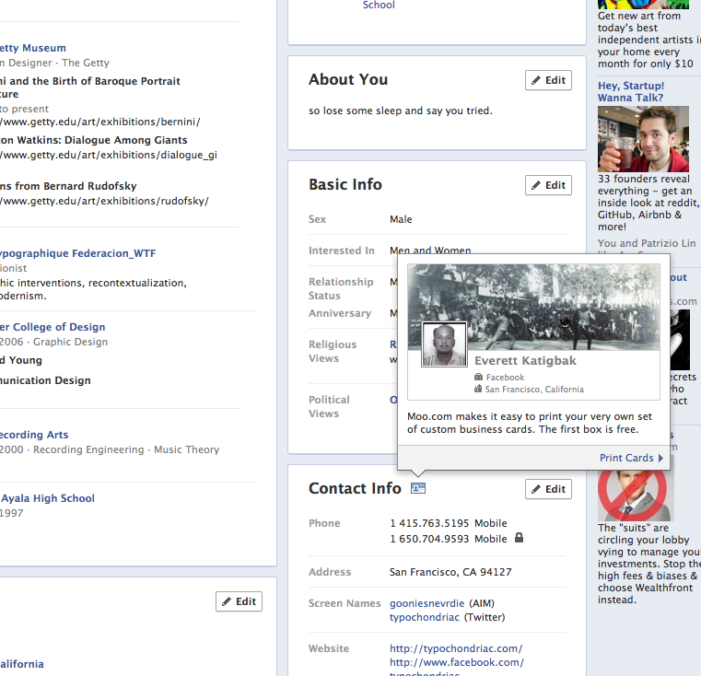The width and height of the screenshot is (701, 676).
Task: Click the Facebook workplace text in the popup
Action: pos(505,378)
